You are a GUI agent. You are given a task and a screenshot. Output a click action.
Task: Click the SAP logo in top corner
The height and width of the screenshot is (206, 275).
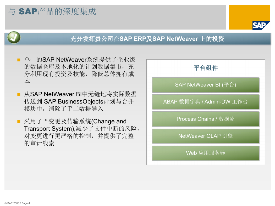261,25
